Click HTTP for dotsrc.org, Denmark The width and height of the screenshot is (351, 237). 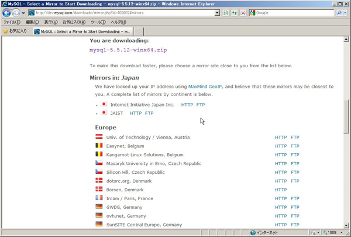[x=281, y=181]
